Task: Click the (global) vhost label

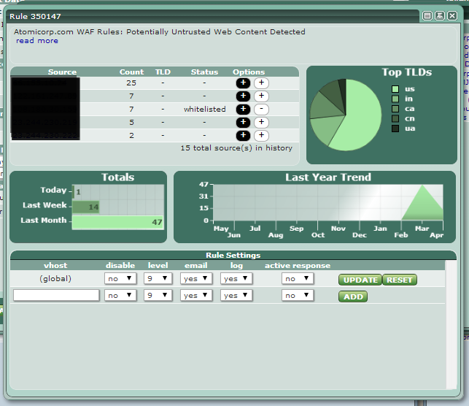Action: tap(55, 278)
